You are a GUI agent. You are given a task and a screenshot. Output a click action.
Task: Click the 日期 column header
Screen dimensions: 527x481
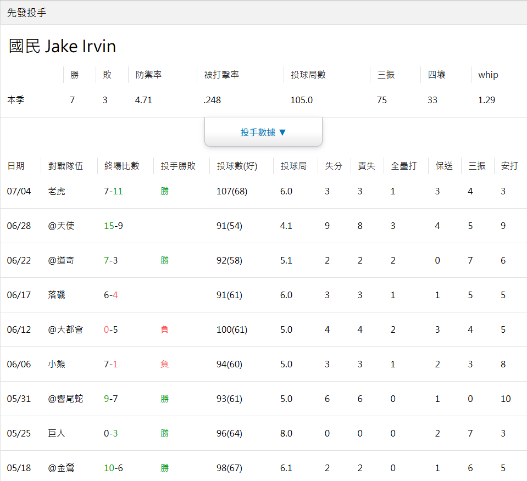(x=16, y=166)
